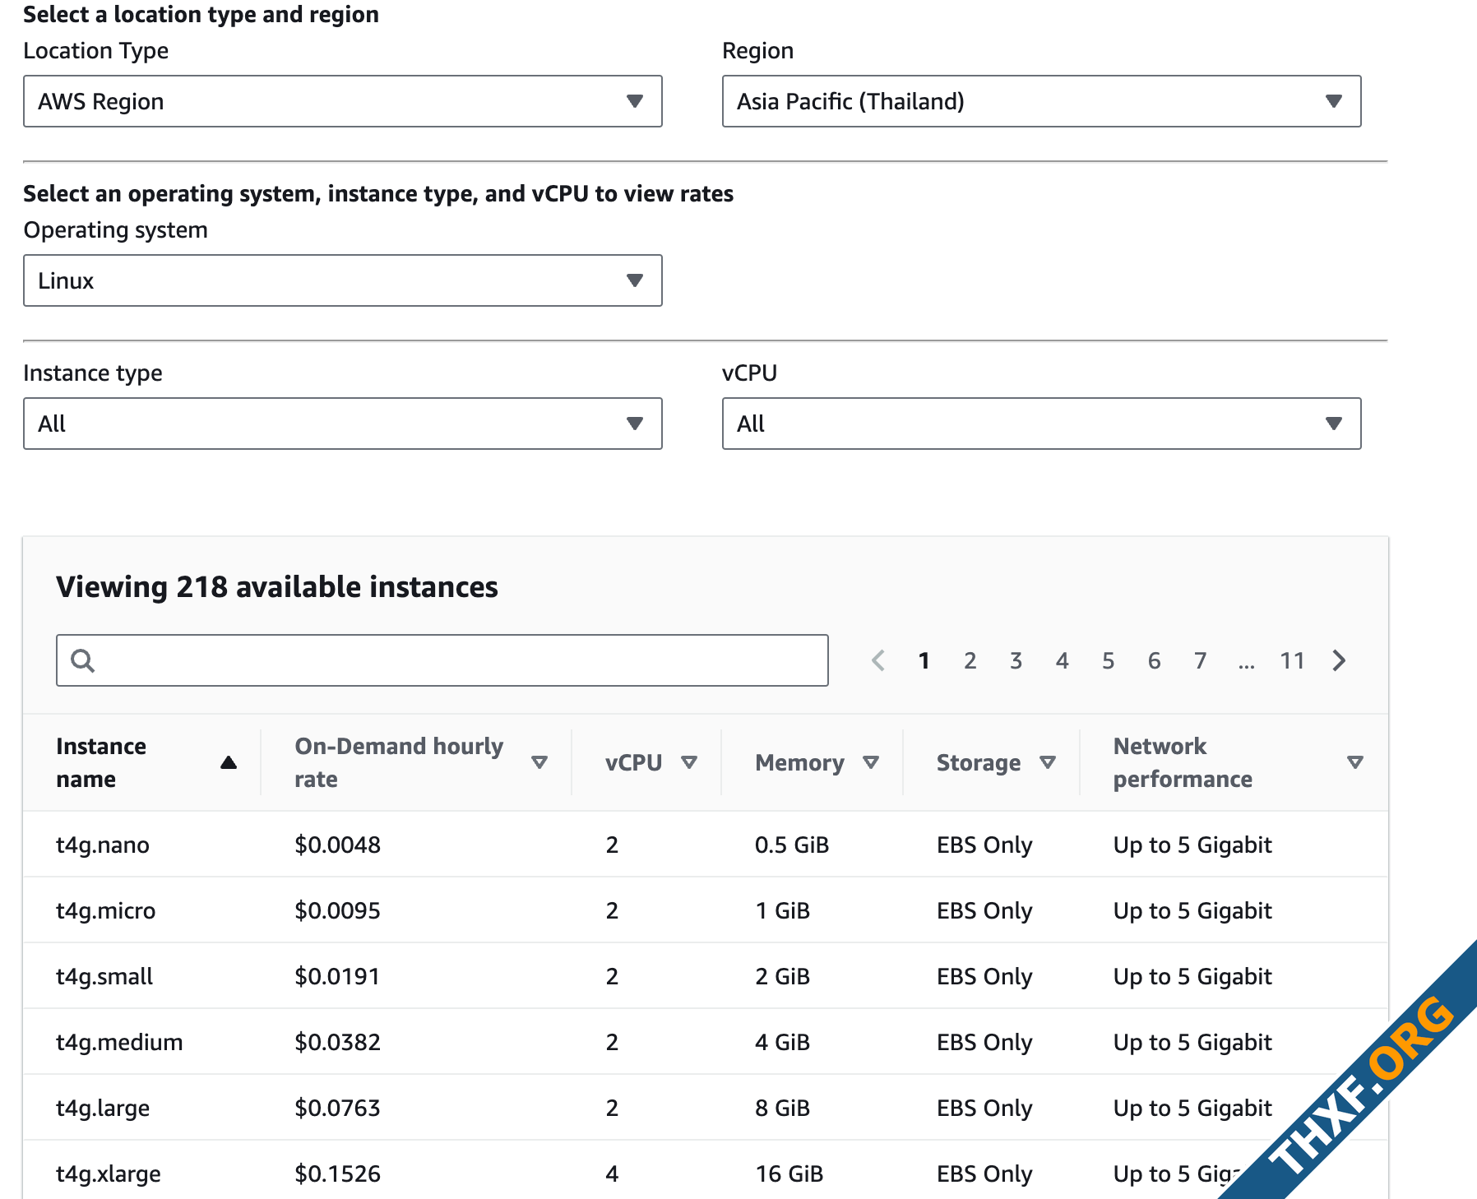Click the Storage column header label
Screen dimensions: 1477x1199
[979, 762]
